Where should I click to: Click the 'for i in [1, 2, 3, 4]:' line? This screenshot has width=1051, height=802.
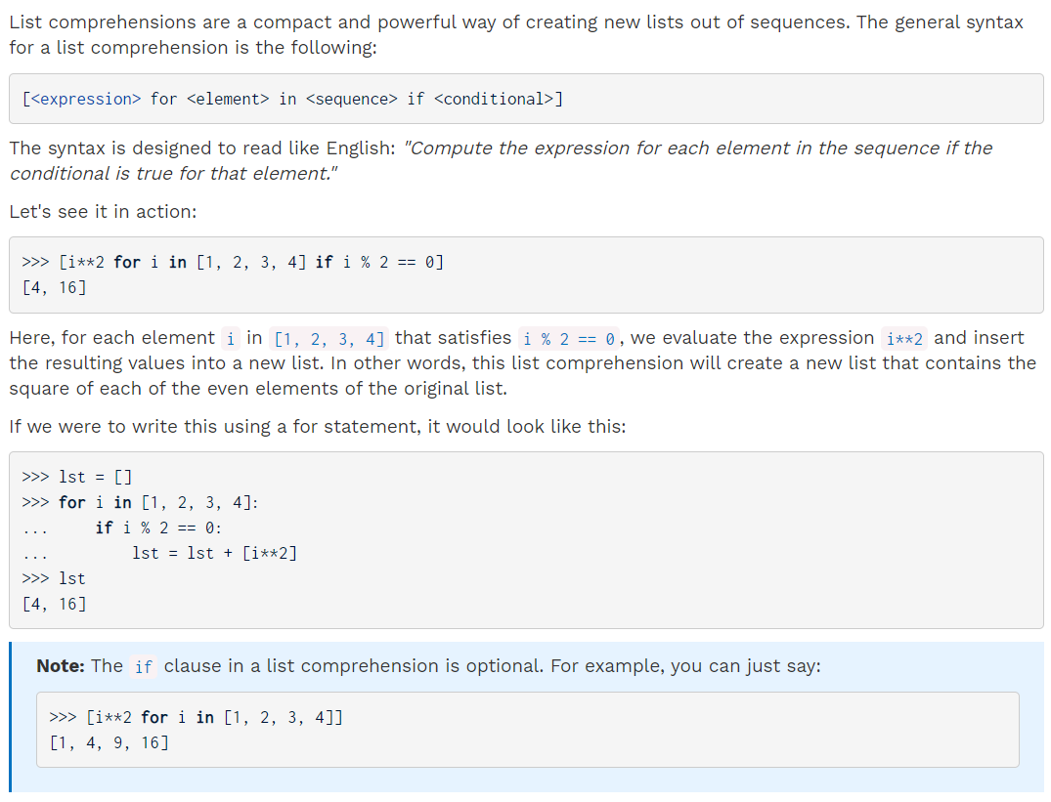coord(140,502)
